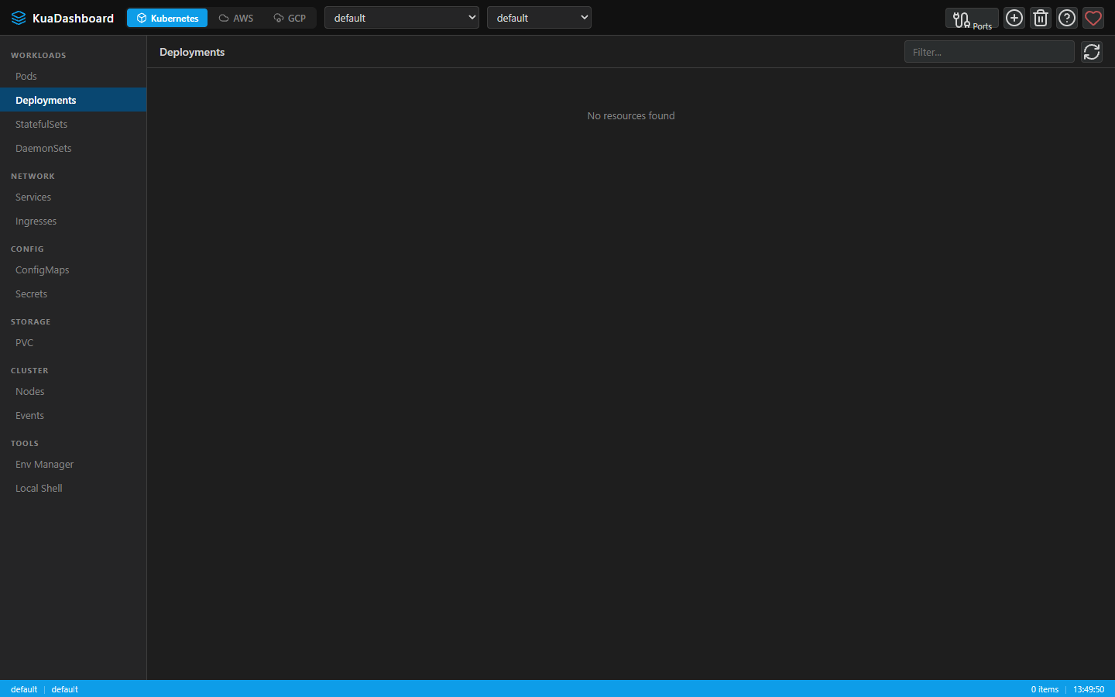Open the namespace dropdown showing default

539,18
